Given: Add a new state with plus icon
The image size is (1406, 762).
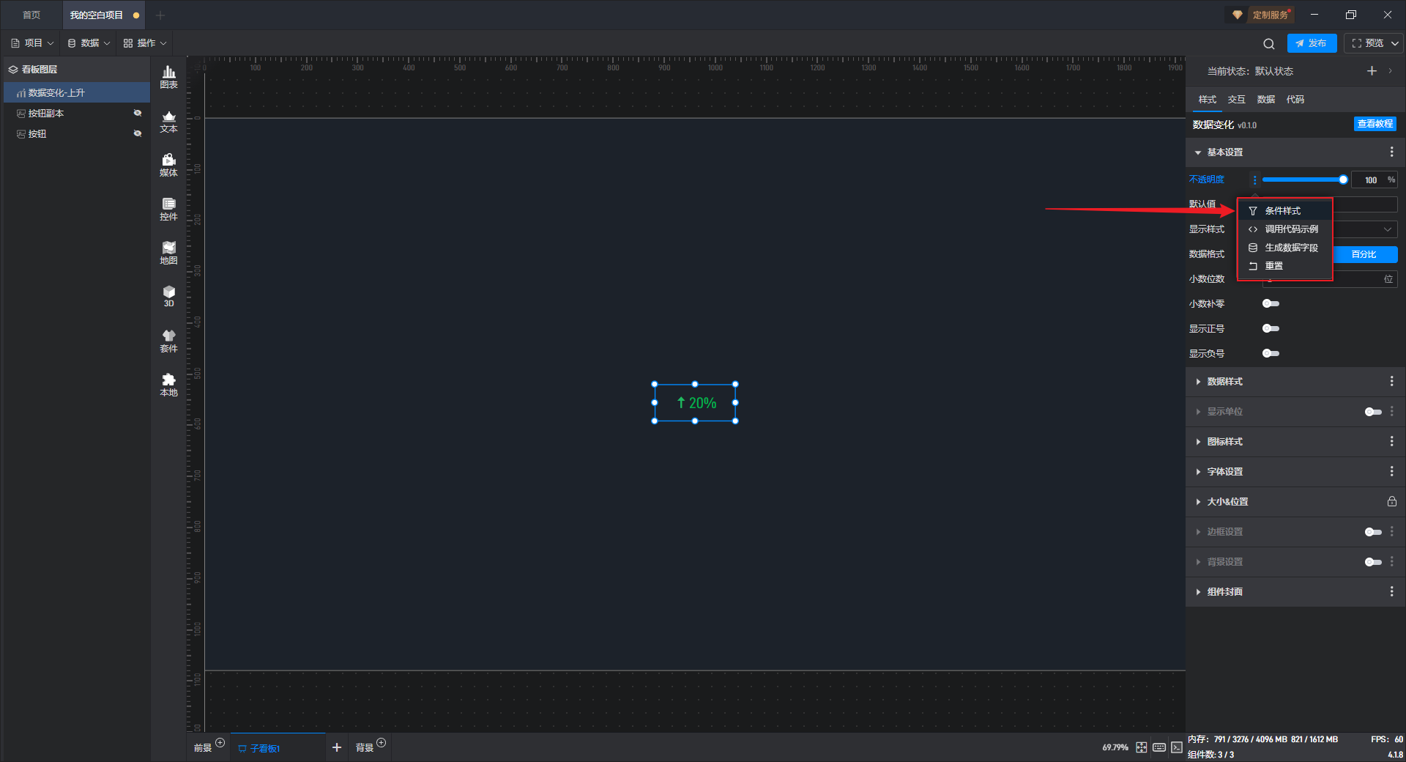Looking at the screenshot, I should [x=1372, y=71].
